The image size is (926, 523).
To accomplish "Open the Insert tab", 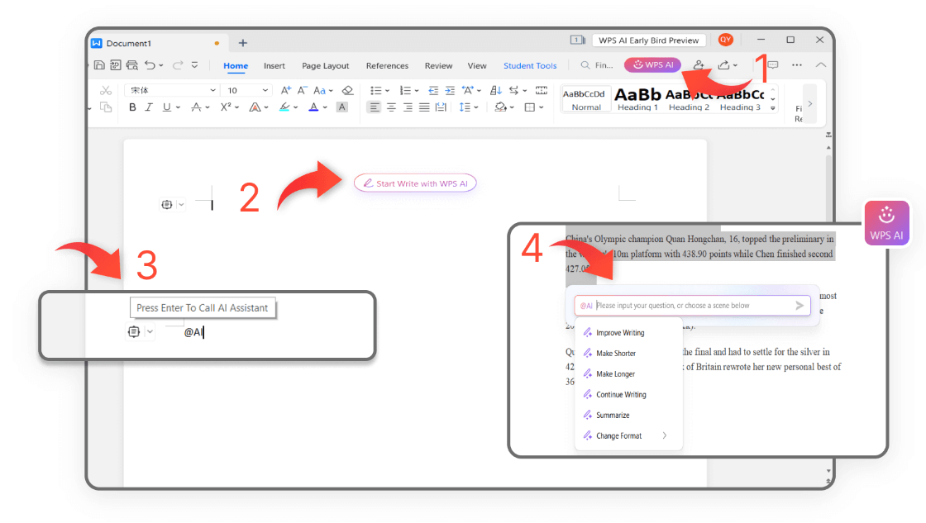I will coord(274,65).
